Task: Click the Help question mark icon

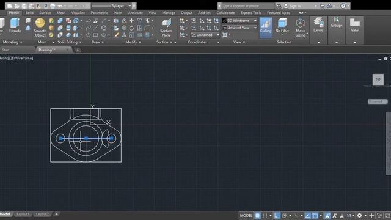Action: pyautogui.click(x=343, y=5)
